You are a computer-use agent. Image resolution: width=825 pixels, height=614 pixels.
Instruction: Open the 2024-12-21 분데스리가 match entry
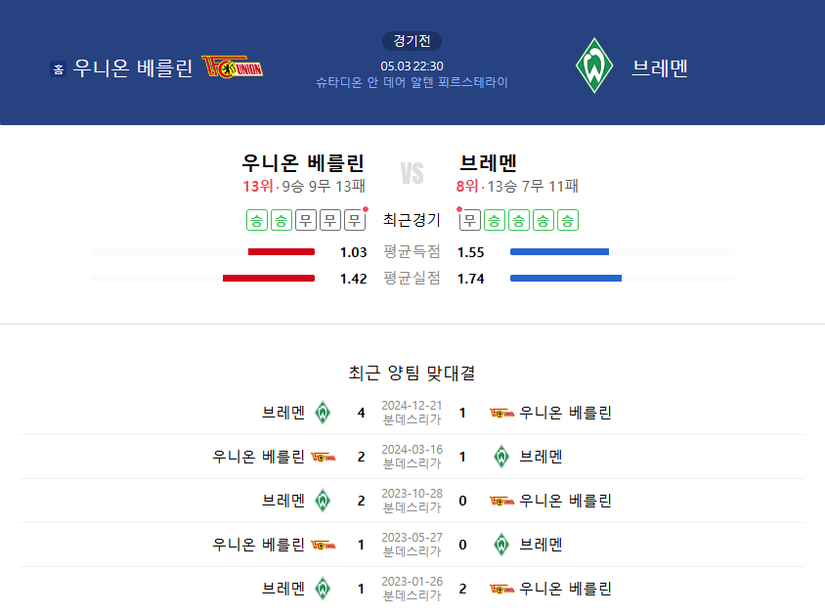pos(412,413)
